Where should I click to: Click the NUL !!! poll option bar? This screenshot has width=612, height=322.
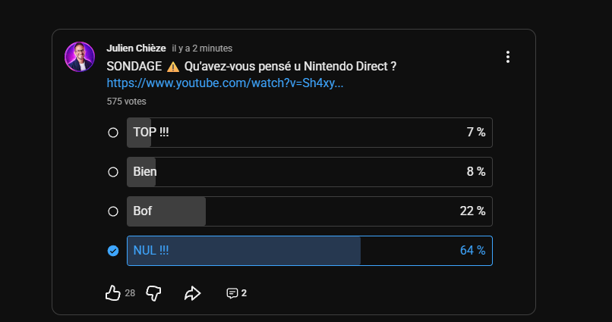(310, 251)
